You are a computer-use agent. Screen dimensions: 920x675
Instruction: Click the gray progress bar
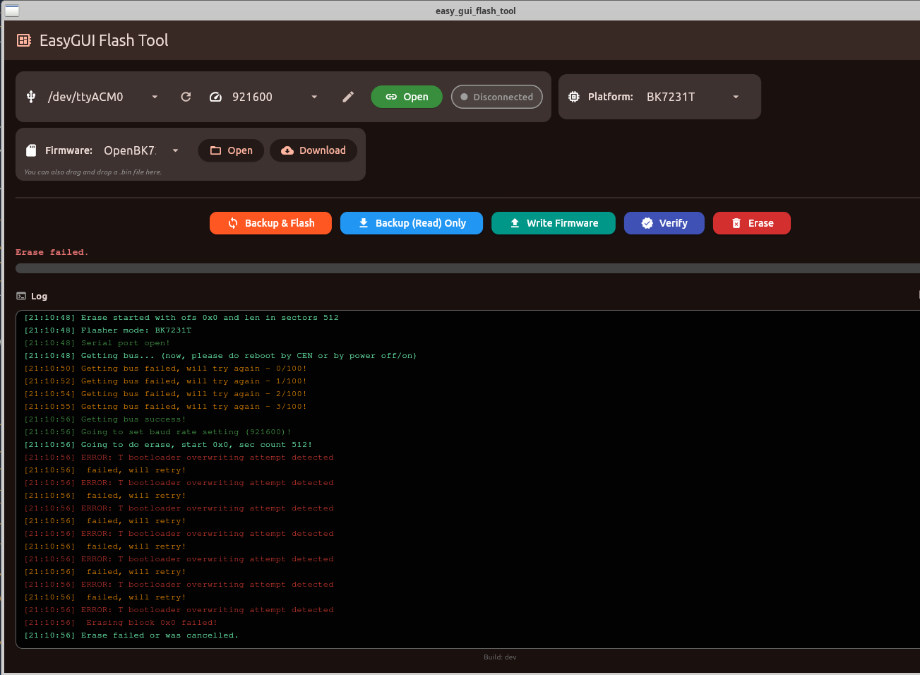[467, 268]
